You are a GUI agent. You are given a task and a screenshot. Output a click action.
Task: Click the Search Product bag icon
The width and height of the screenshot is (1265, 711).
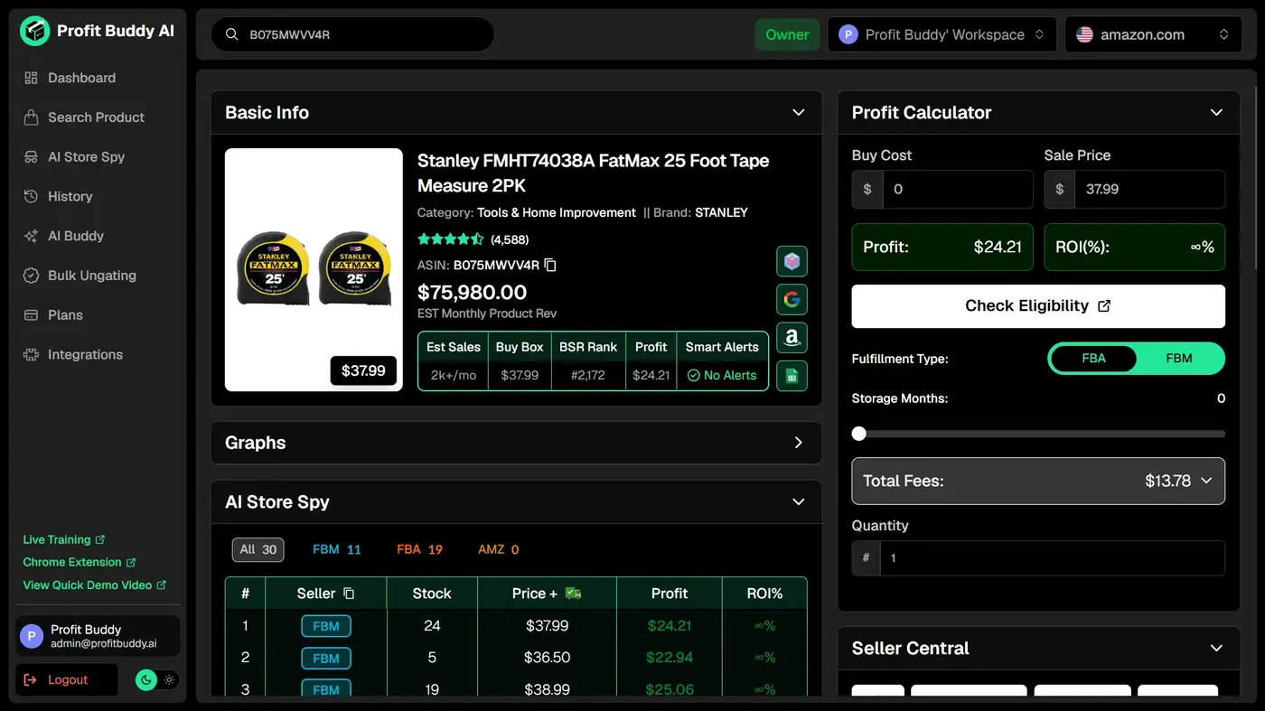(x=31, y=117)
